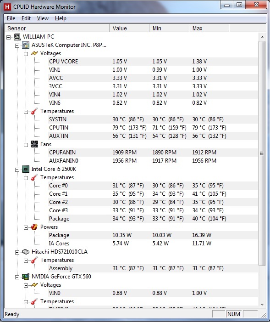Click the Intel Core i5 2500K chip icon

pyautogui.click(x=26, y=169)
